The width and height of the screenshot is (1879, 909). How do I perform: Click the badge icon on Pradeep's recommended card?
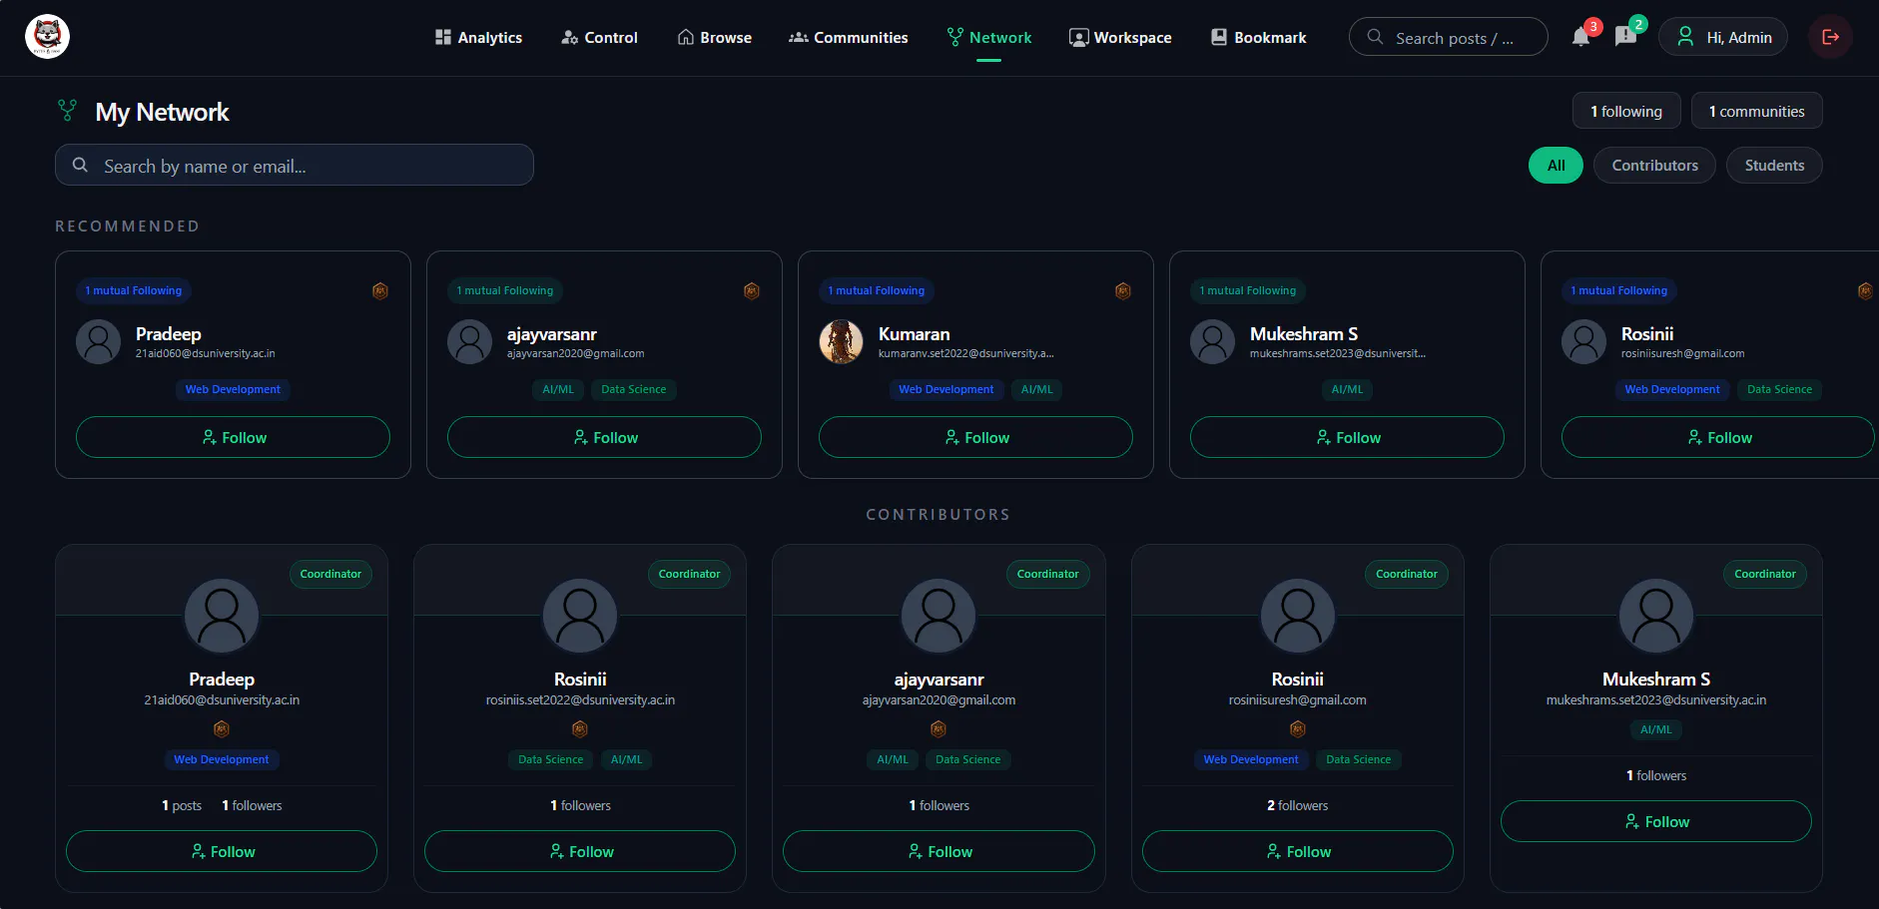[380, 291]
